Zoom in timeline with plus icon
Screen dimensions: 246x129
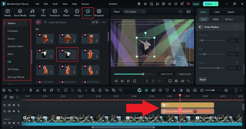[x=226, y=90]
